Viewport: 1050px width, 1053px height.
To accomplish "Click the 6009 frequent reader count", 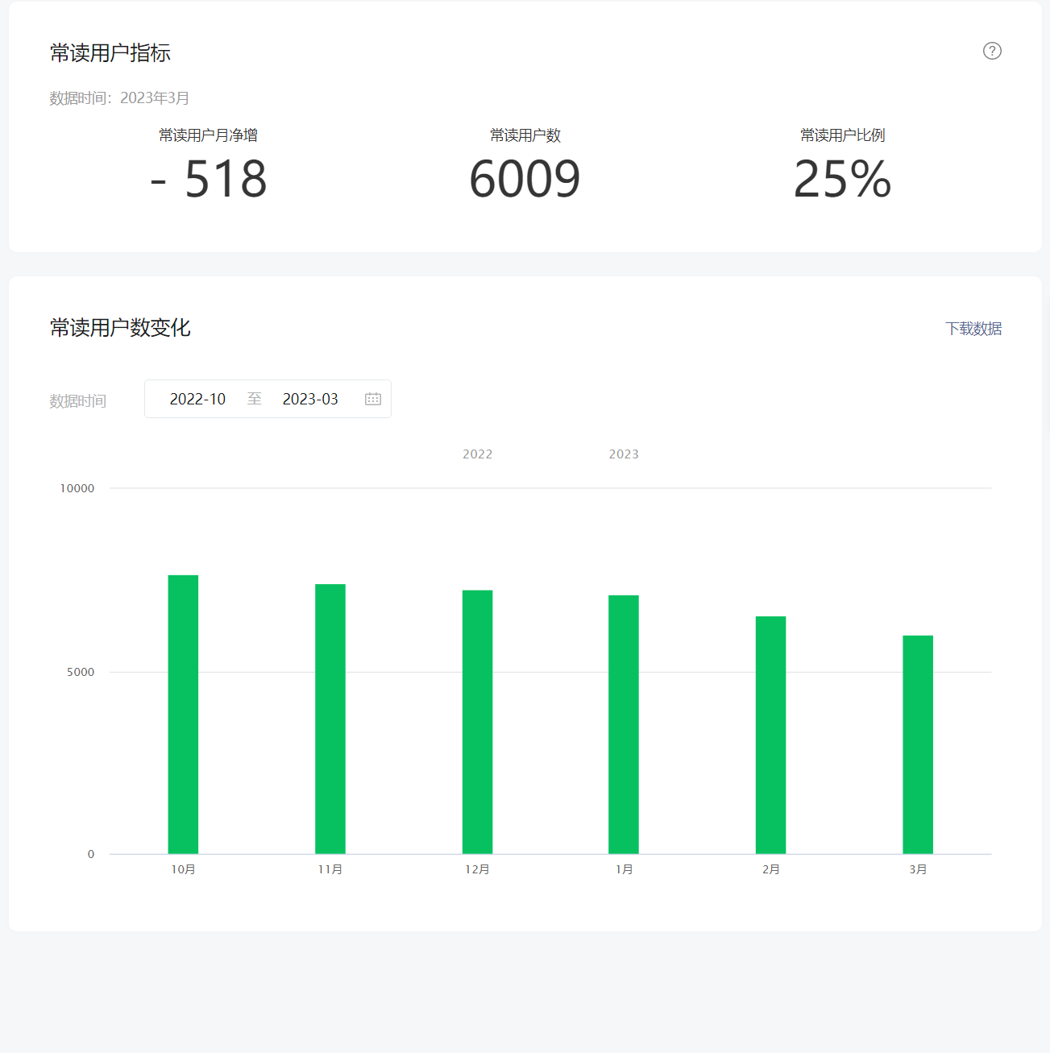I will (525, 179).
